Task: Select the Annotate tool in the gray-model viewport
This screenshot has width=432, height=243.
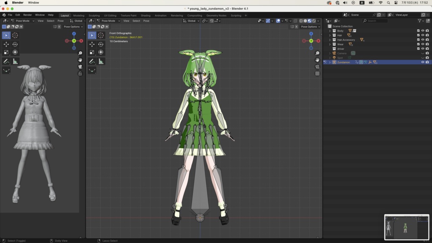Action: (x=6, y=62)
